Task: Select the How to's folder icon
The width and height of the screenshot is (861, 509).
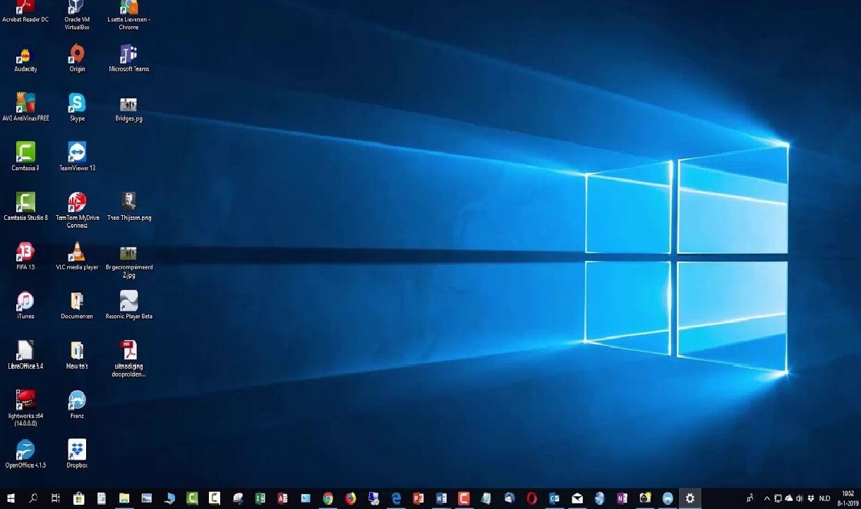Action: click(x=77, y=355)
